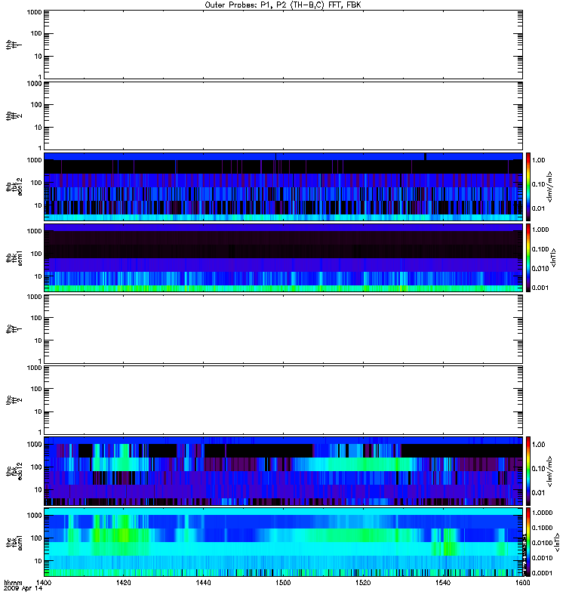
Task: Click the 0.0001 value on thc scm1 color bar
Action: point(542,573)
